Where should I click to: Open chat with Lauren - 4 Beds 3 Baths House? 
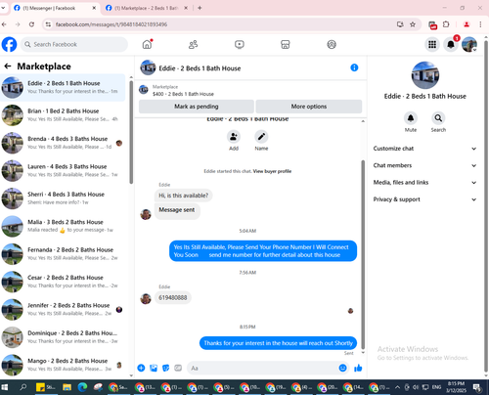pyautogui.click(x=63, y=170)
